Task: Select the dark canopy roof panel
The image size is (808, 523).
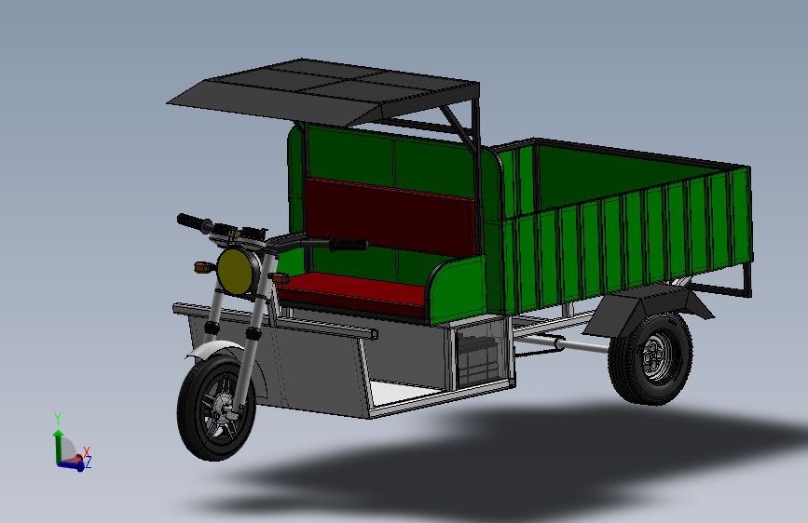Action: [x=323, y=91]
